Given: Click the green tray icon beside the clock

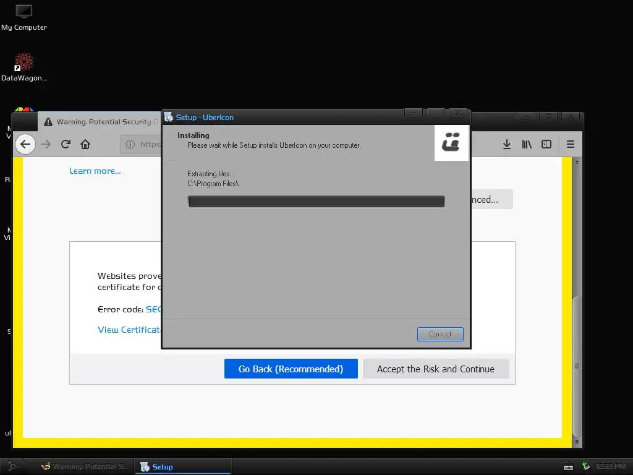Looking at the screenshot, I should tap(586, 466).
